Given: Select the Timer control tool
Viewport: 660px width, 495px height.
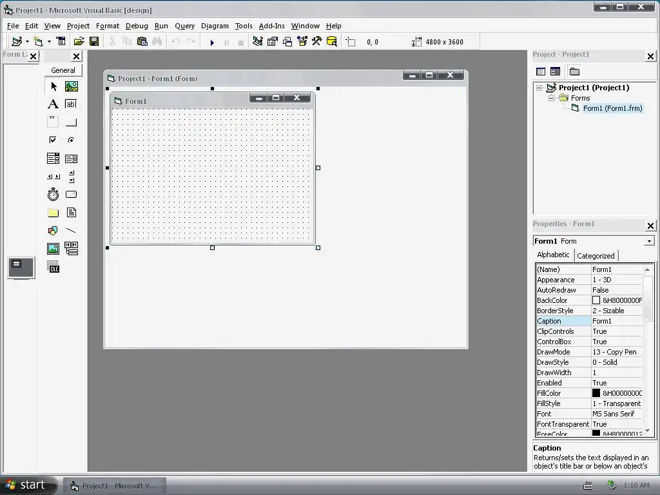Looking at the screenshot, I should [53, 194].
